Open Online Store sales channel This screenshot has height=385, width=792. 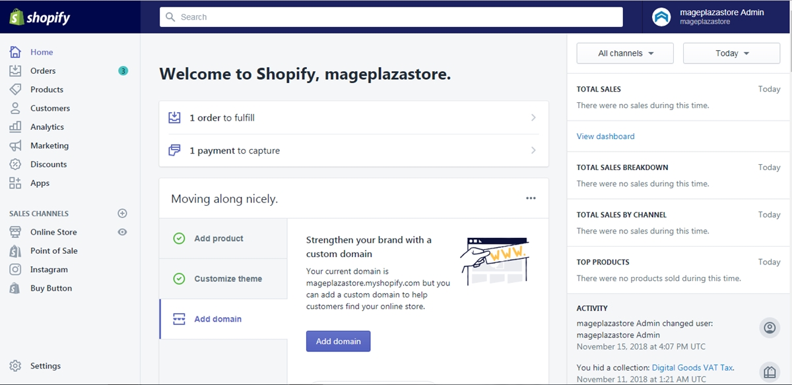(53, 232)
